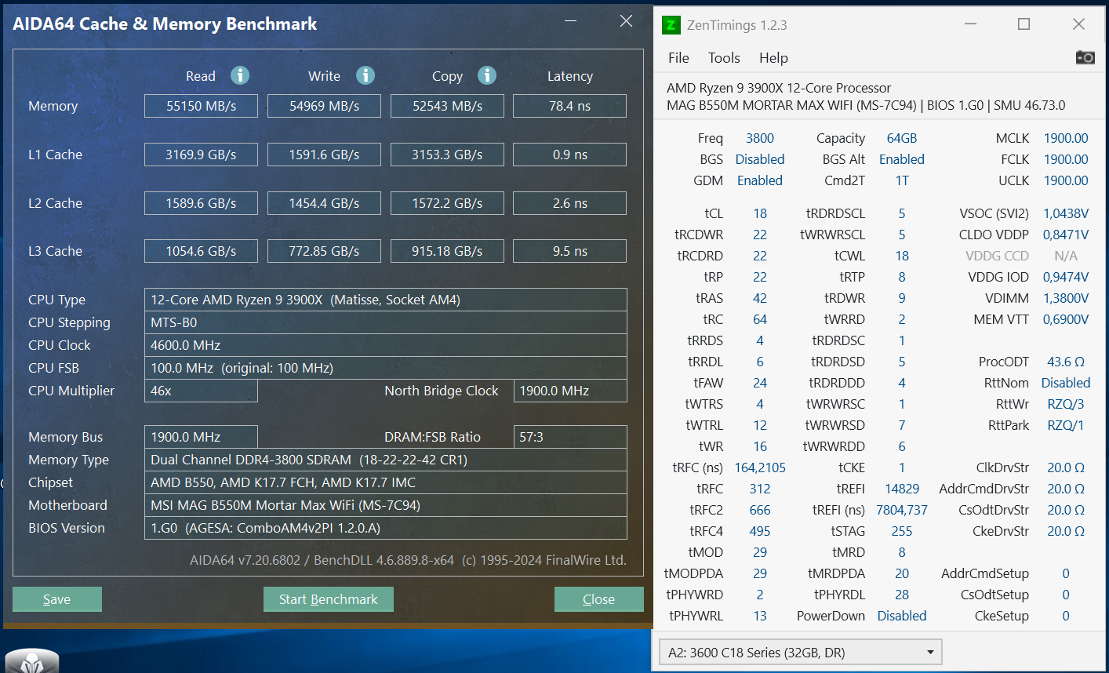Click the ClkDrvStr value 20.0 Ω
Image resolution: width=1109 pixels, height=673 pixels.
[x=1066, y=467]
